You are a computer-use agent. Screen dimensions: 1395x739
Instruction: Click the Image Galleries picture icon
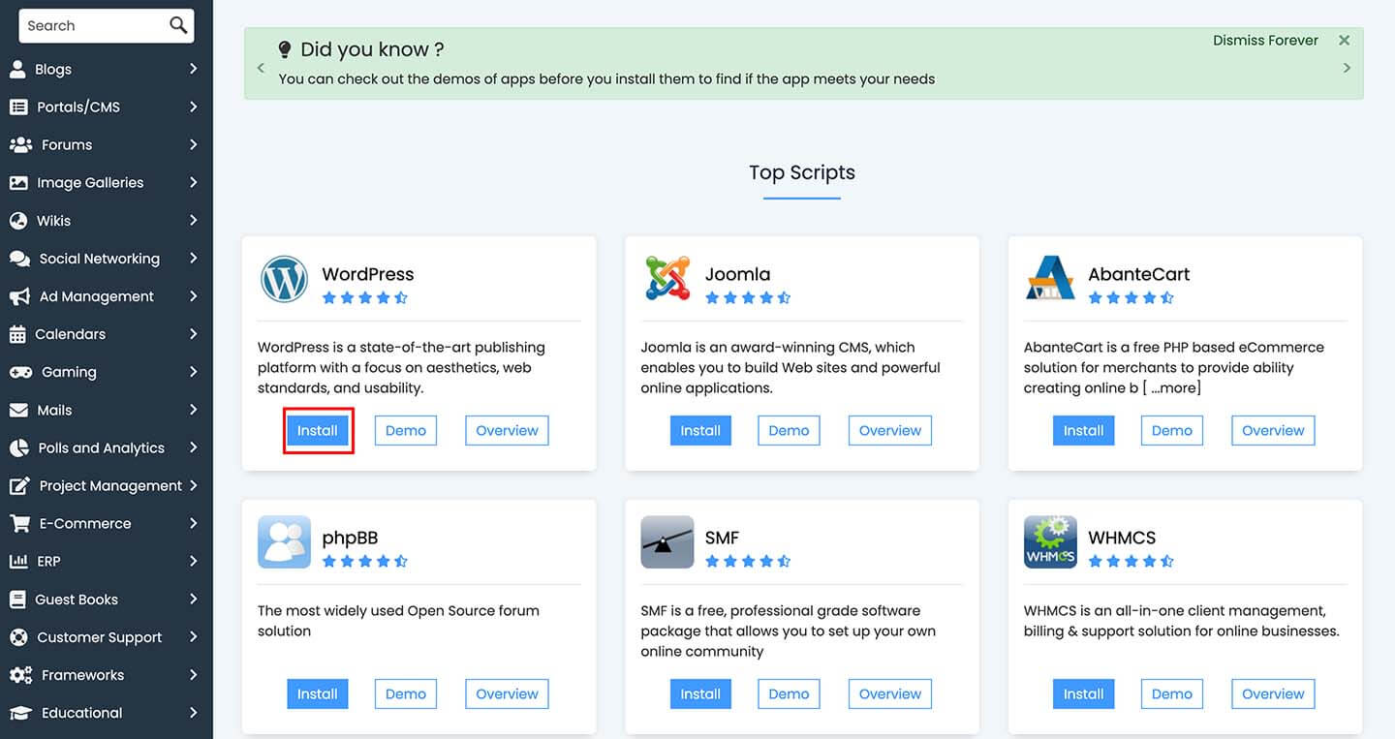pos(18,182)
